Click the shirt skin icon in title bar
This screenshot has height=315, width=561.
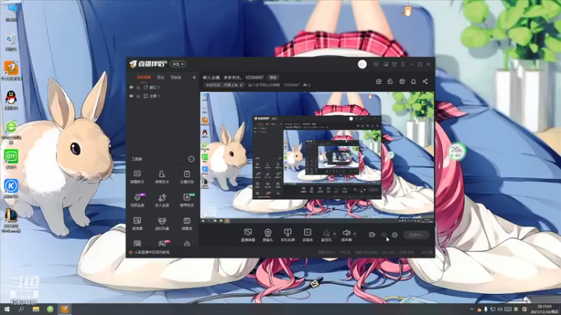[x=394, y=64]
